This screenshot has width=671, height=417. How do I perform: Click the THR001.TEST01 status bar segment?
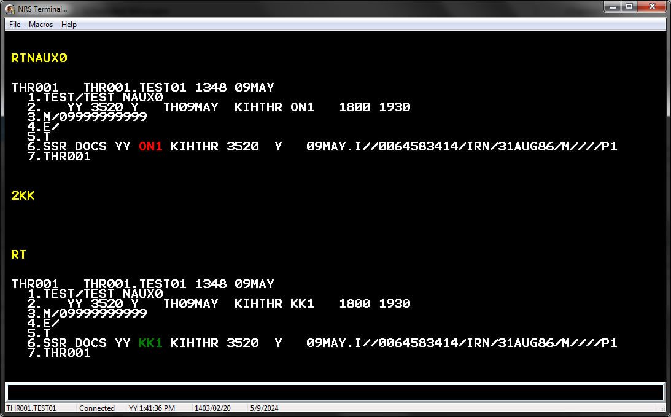pyautogui.click(x=31, y=408)
